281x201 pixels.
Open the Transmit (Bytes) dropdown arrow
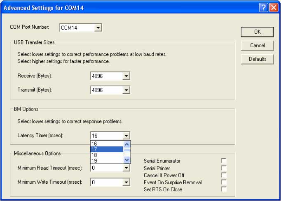pyautogui.click(x=126, y=90)
